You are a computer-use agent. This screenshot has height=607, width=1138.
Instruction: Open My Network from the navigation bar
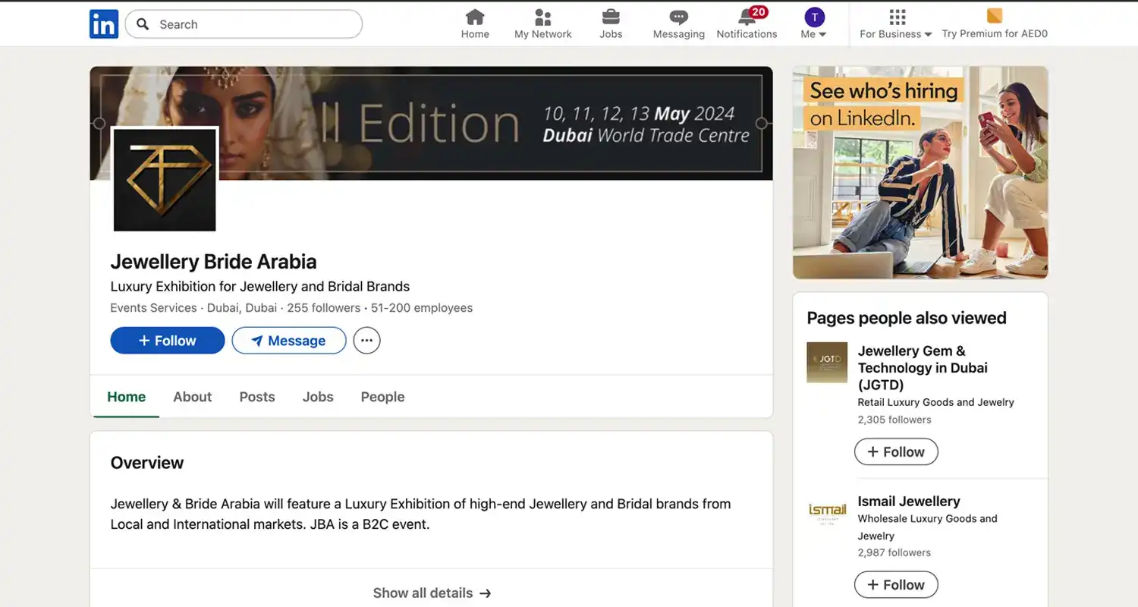[x=542, y=19]
